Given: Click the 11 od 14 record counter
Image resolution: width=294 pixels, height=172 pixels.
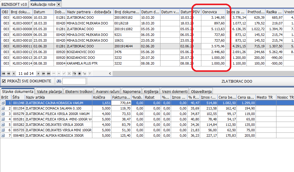Looking at the screenshot, I should click(26, 73).
